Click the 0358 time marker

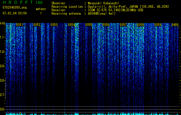point(140,25)
